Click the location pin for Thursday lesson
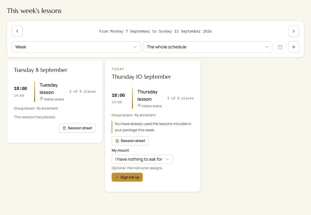The width and height of the screenshot is (311, 215). point(139,106)
